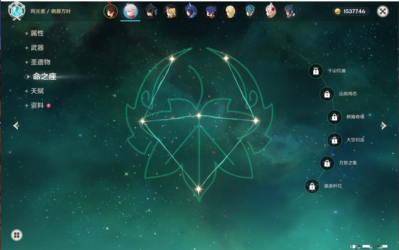Select the 命之座 constellation menu
The height and width of the screenshot is (250, 399).
tap(44, 77)
